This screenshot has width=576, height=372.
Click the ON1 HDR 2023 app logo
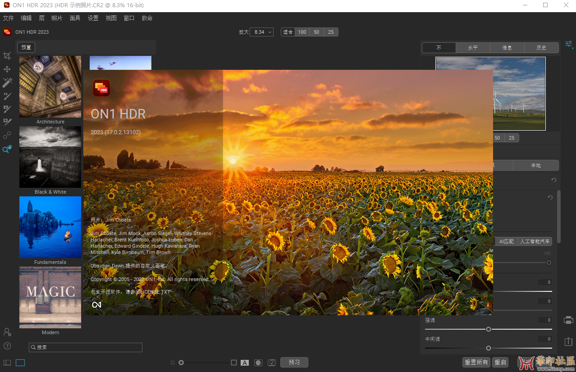[7, 32]
